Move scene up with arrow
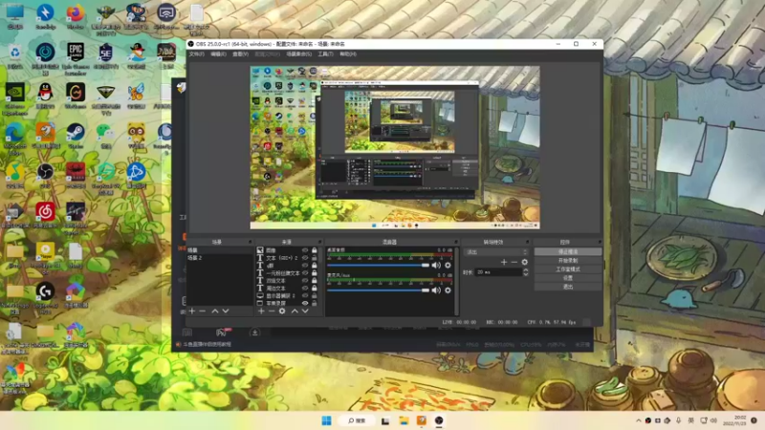The width and height of the screenshot is (765, 430). 214,312
